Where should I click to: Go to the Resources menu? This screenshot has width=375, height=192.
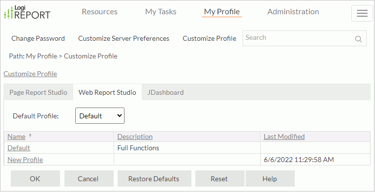[99, 12]
